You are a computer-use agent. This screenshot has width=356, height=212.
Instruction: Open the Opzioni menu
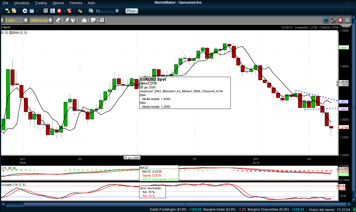click(58, 3)
